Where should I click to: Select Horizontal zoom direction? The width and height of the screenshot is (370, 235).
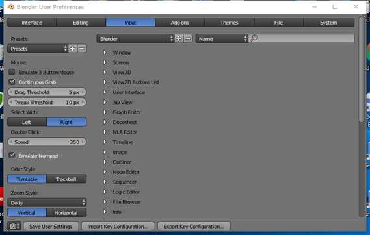tap(66, 213)
